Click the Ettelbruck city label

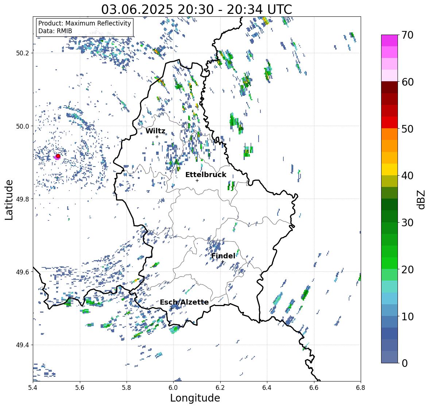tap(206, 175)
